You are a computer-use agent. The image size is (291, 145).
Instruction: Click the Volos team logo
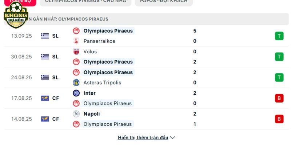point(76,51)
